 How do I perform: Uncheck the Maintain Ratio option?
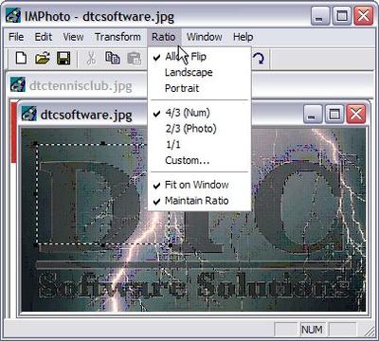(x=199, y=201)
